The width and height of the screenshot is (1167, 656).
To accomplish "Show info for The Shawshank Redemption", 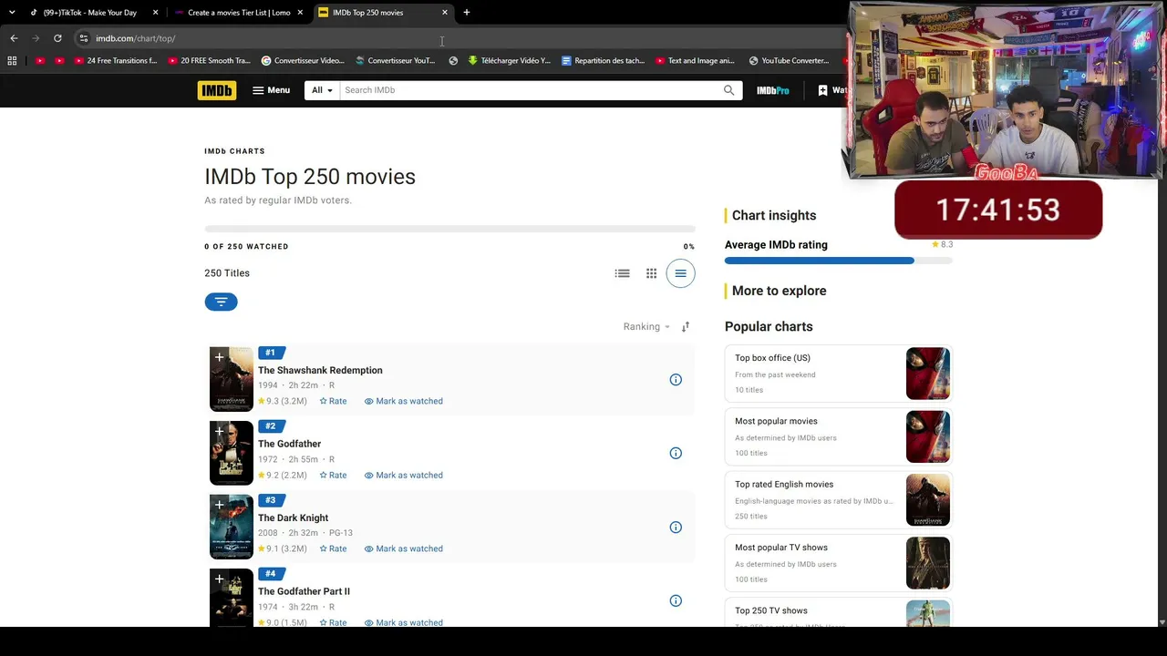I will point(676,380).
